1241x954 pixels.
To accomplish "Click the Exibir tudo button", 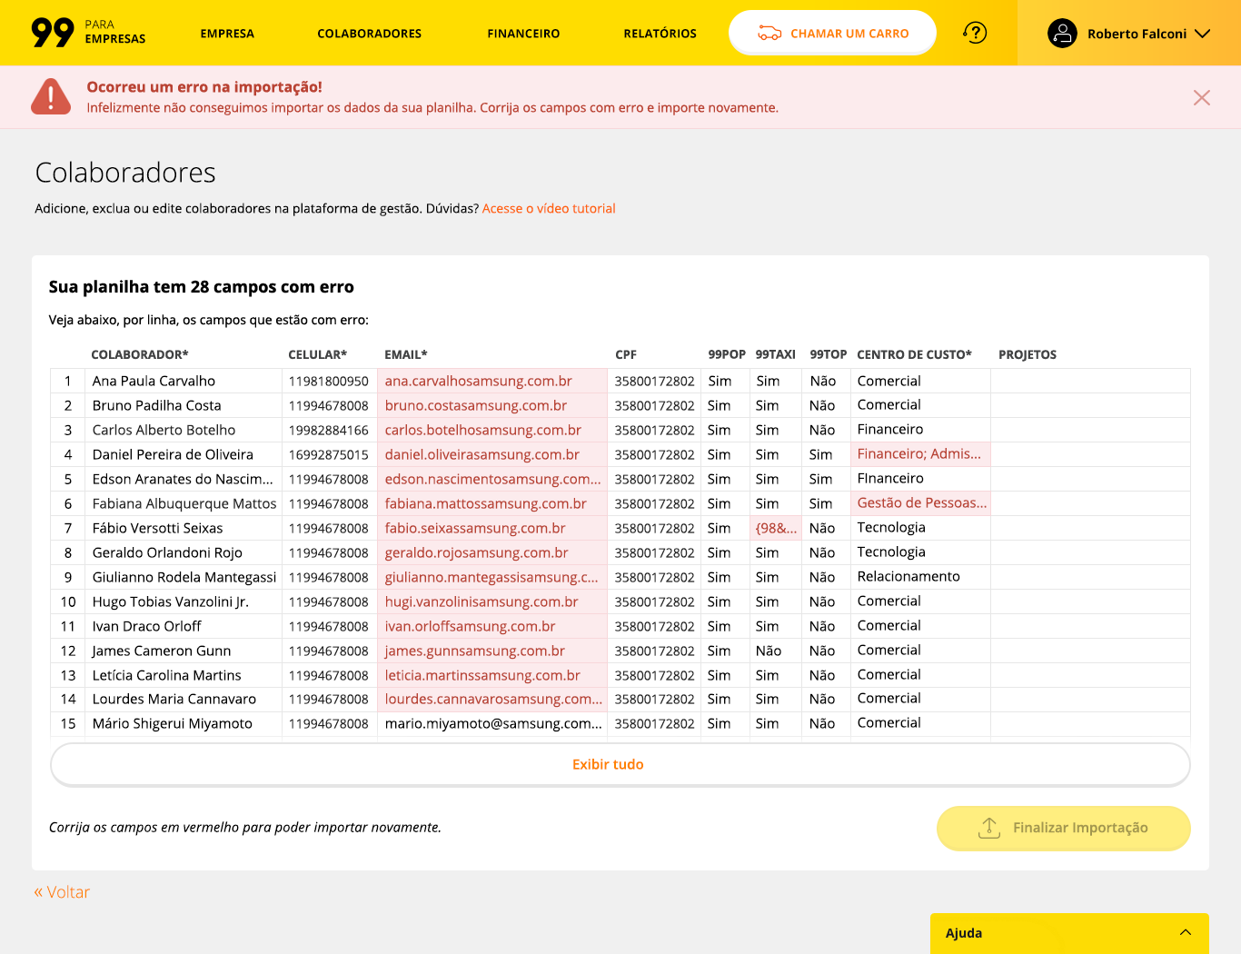I will point(620,764).
